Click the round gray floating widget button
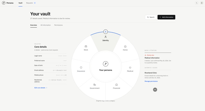 pos(155,90)
